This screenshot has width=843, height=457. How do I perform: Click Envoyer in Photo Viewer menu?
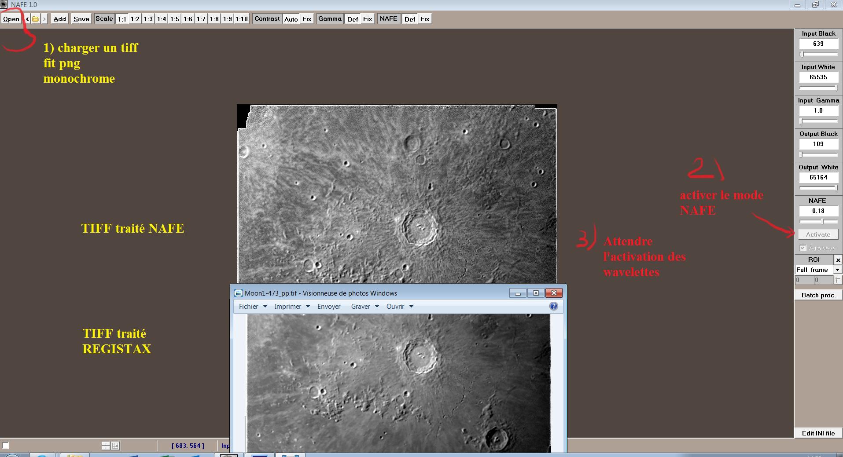(329, 307)
